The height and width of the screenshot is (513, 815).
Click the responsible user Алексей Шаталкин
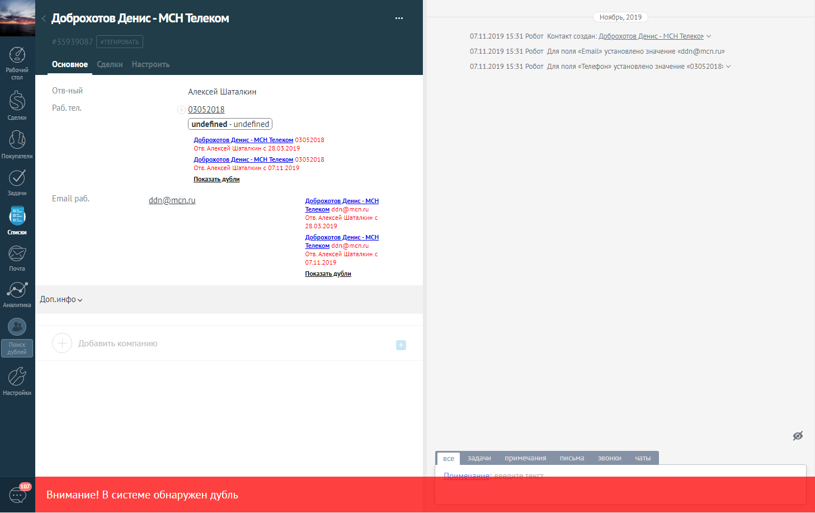click(222, 92)
